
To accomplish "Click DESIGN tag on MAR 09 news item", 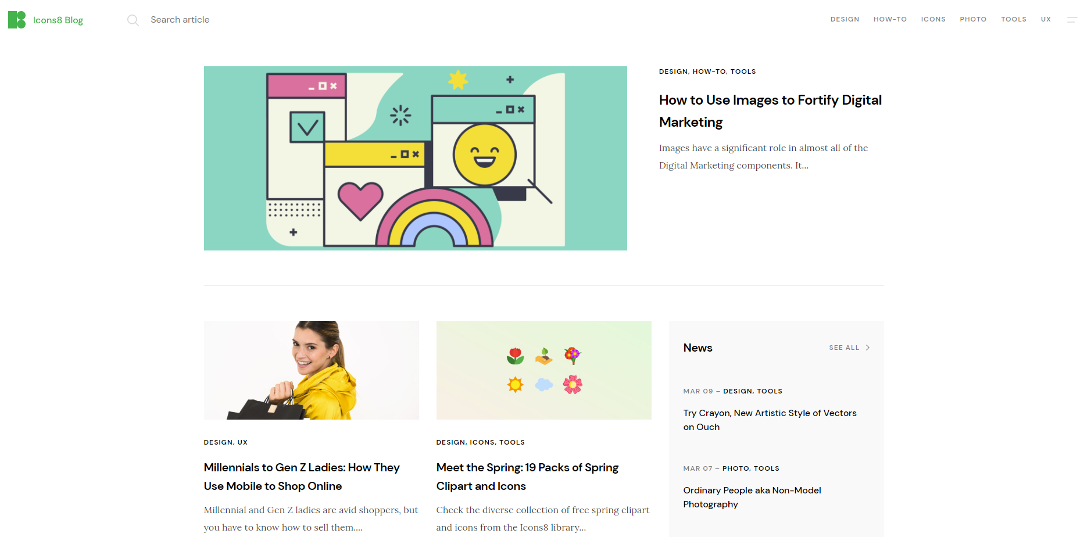I will (x=738, y=391).
